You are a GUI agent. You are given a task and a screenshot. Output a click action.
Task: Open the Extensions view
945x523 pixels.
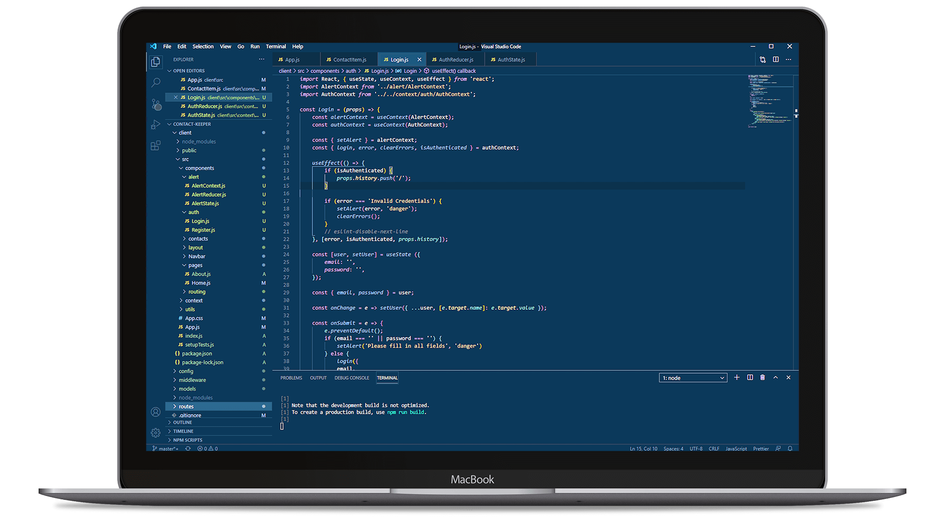click(155, 146)
